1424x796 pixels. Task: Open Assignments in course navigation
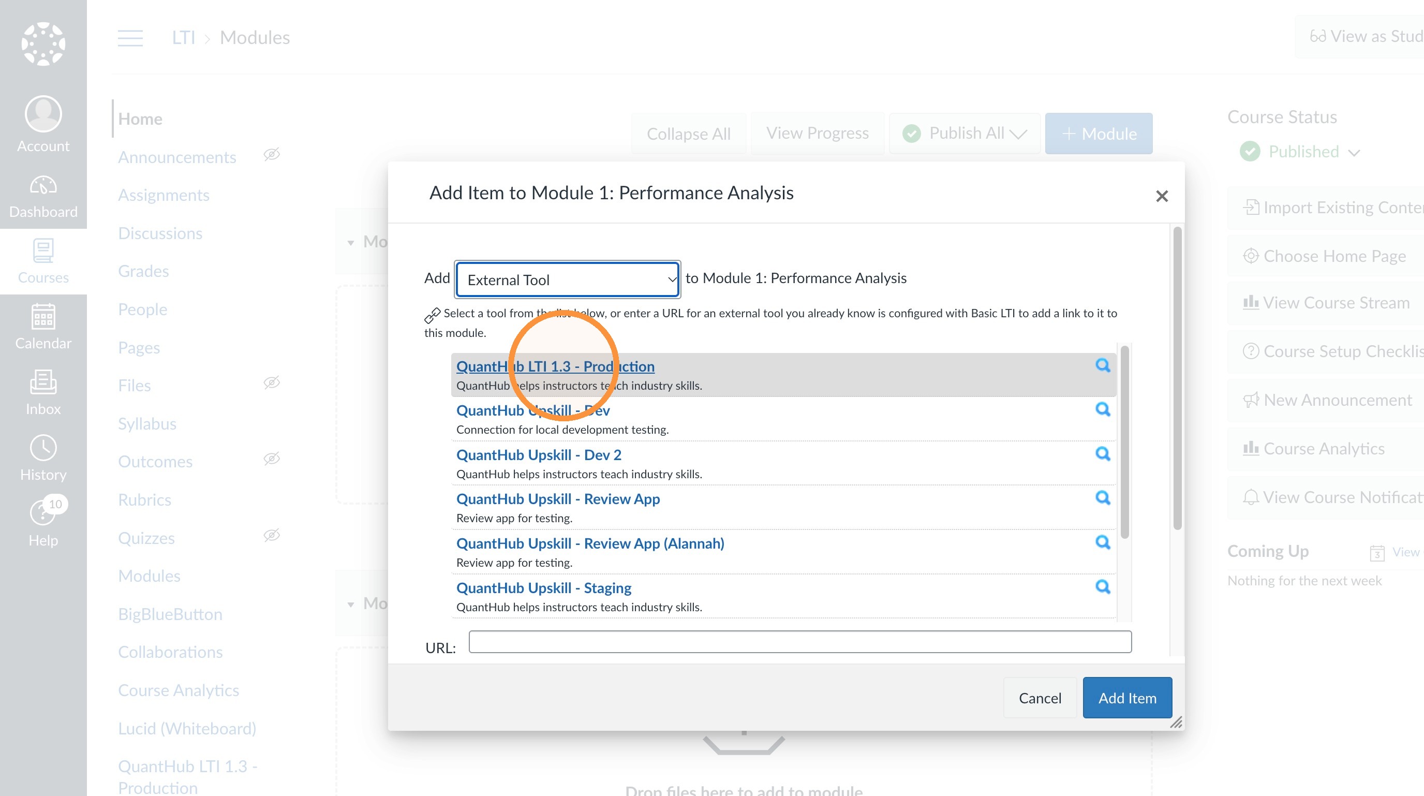[x=164, y=195]
